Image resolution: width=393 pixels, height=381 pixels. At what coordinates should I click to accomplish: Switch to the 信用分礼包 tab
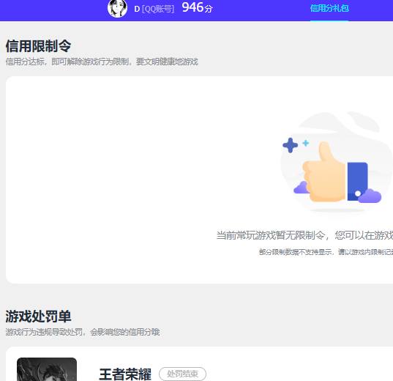coord(329,8)
